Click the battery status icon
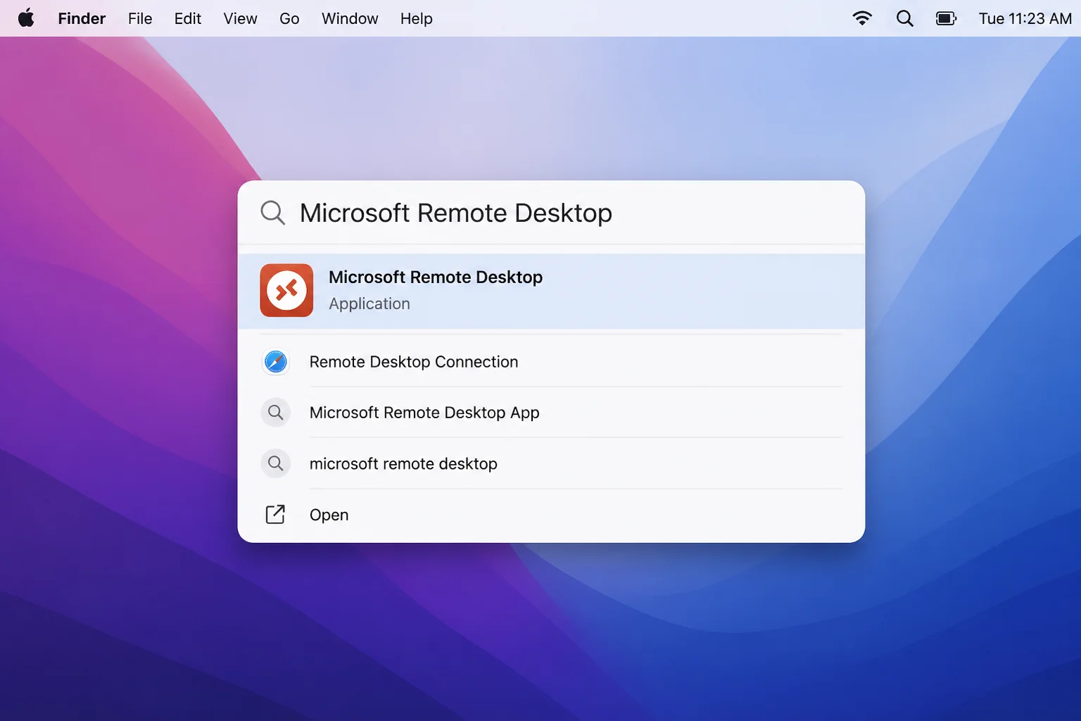 (x=947, y=18)
